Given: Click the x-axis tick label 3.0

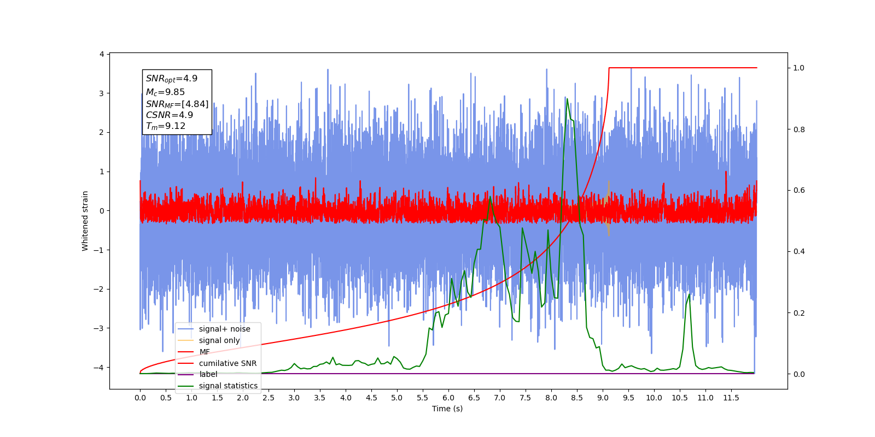Looking at the screenshot, I should (294, 398).
